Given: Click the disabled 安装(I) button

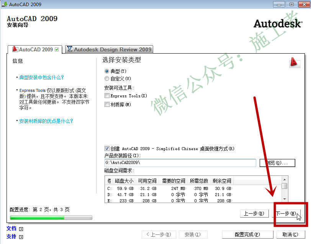Looking at the screenshot, I should pyautogui.click(x=193, y=234).
